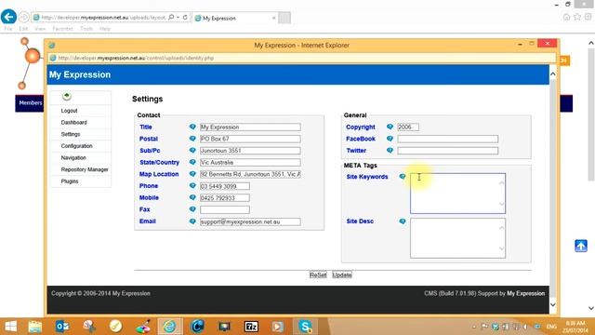The height and width of the screenshot is (335, 595).
Task: Click the help icon beside Copyright field
Action: (390, 127)
